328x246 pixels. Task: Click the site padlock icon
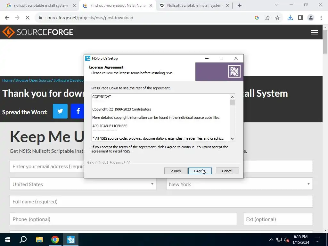click(x=40, y=18)
